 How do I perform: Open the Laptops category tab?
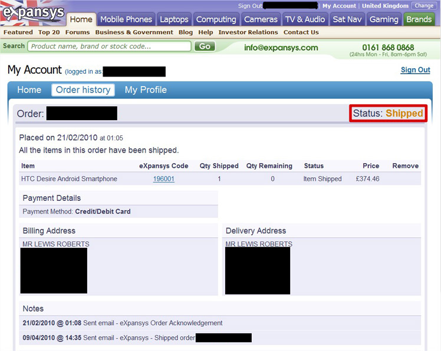[x=174, y=19]
